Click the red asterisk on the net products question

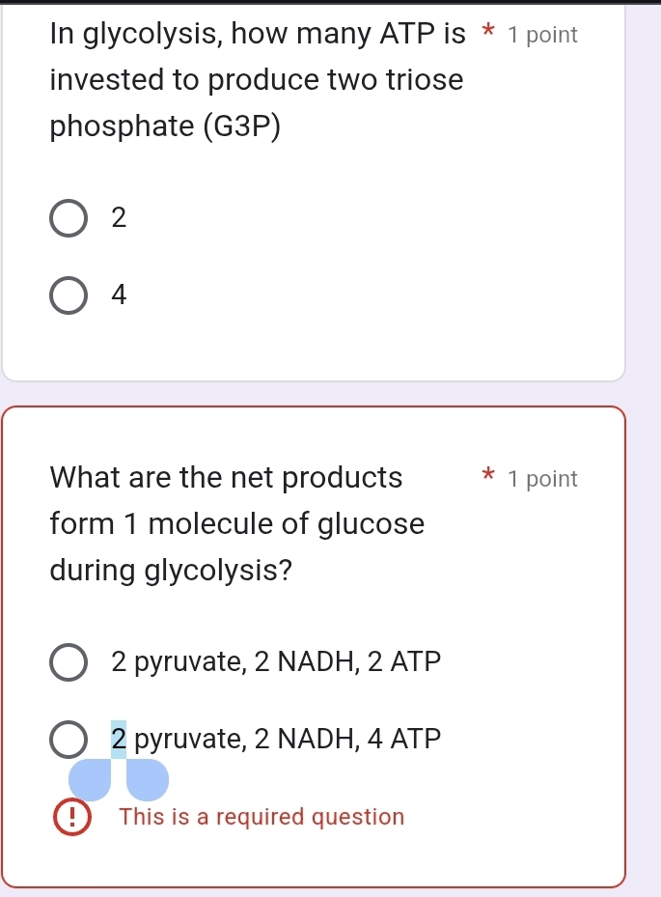point(489,477)
